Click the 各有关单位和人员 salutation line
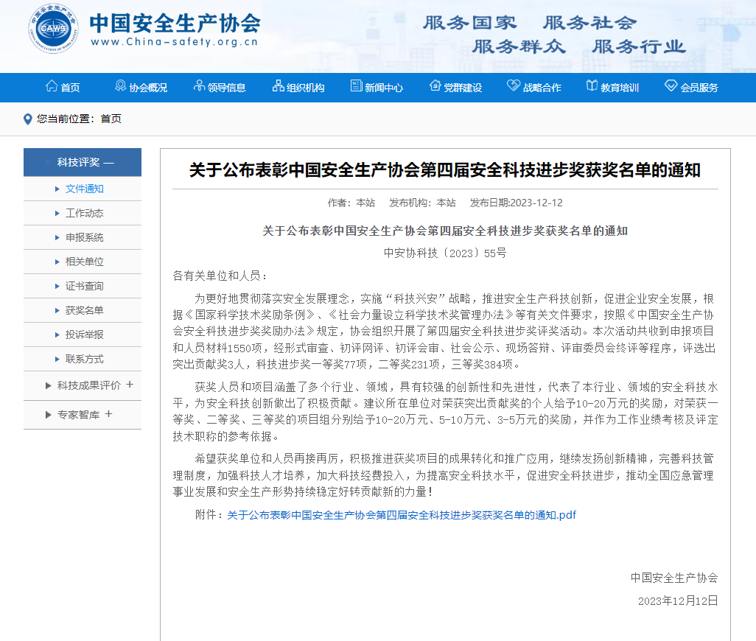Image resolution: width=756 pixels, height=641 pixels. click(220, 276)
